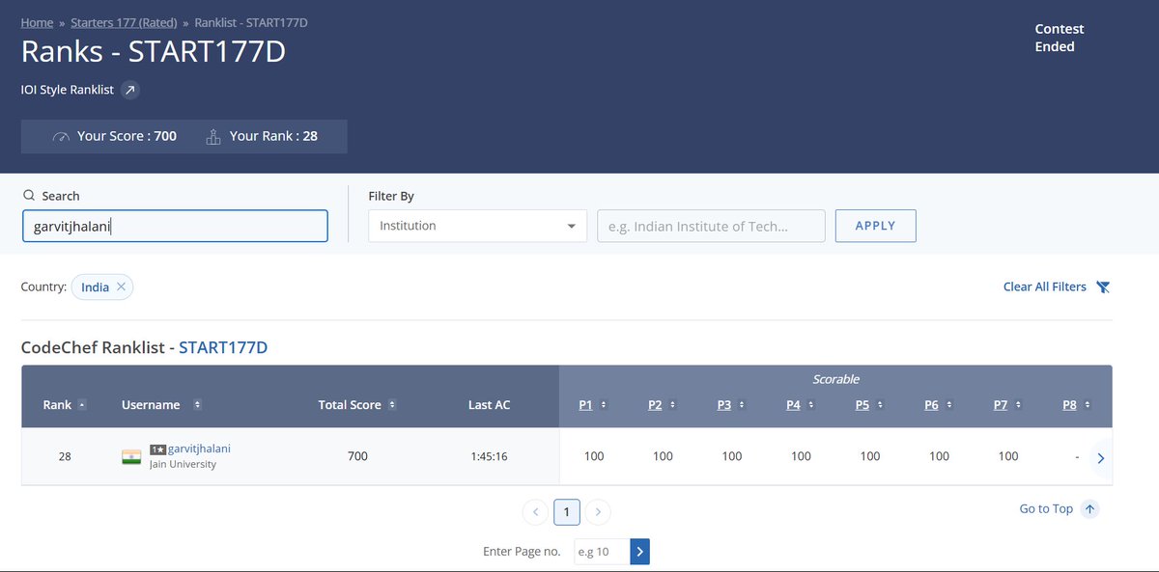This screenshot has width=1159, height=572.
Task: Click the Go to Top arrow icon
Action: tap(1089, 508)
